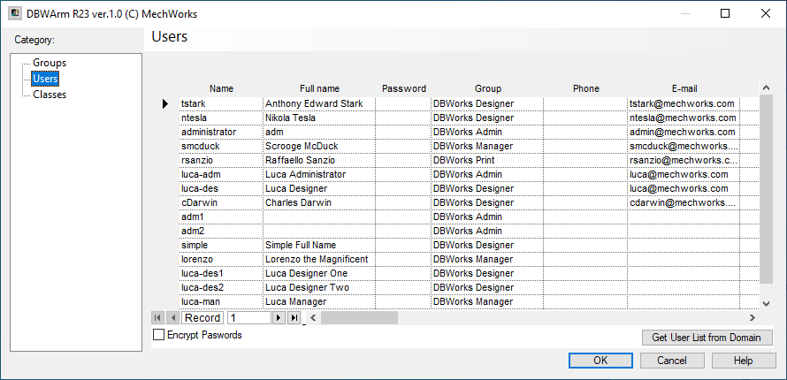
Task: Click DBWorks Manager group for smcduck
Action: point(488,146)
